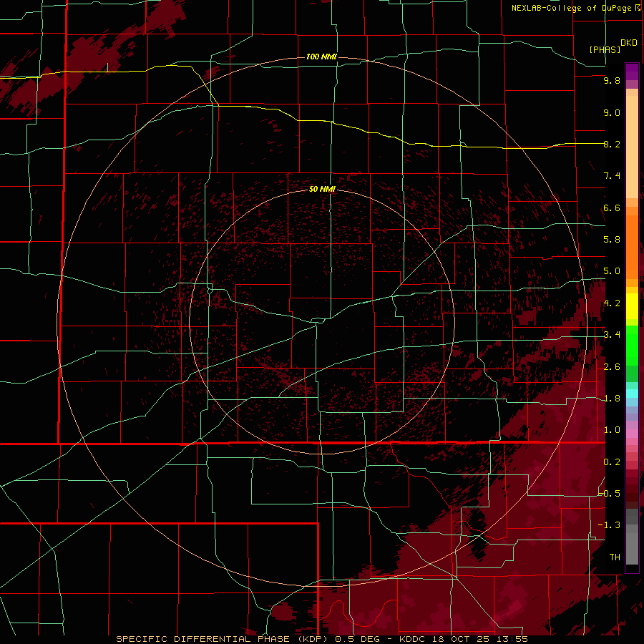Click the -0.5 scale value
The height and width of the screenshot is (644, 644).
(609, 494)
